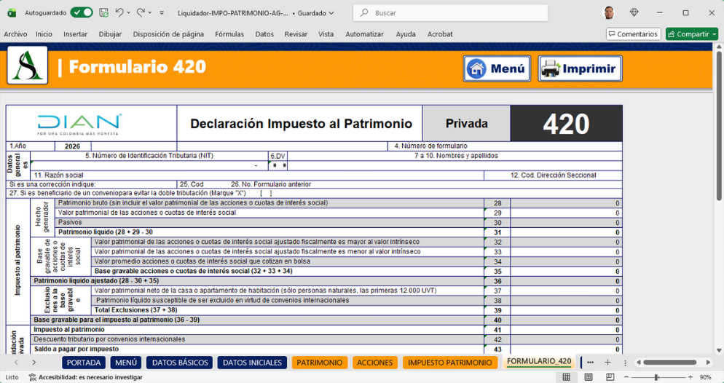Select the year cell showing 2026
Screen dimensions: 724x383
72,146
